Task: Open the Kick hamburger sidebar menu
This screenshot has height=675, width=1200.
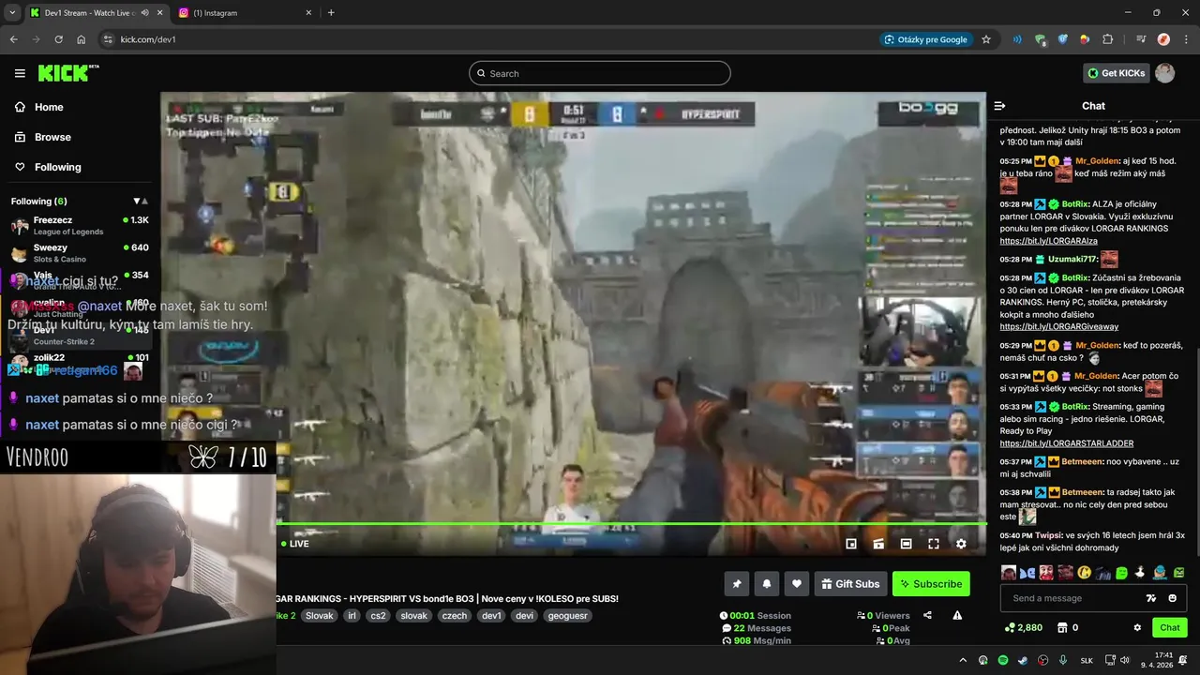Action: tap(20, 73)
